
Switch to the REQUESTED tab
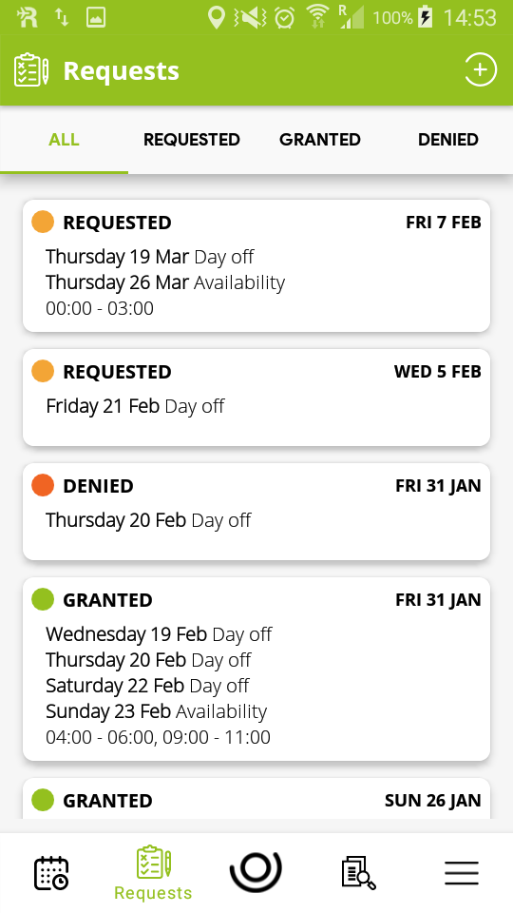(192, 140)
